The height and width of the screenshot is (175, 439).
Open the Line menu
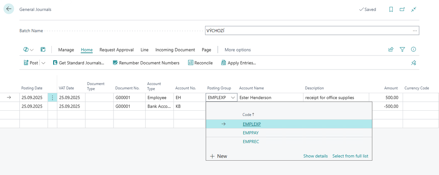[144, 50]
